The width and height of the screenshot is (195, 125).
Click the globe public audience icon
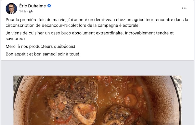pos(31,12)
